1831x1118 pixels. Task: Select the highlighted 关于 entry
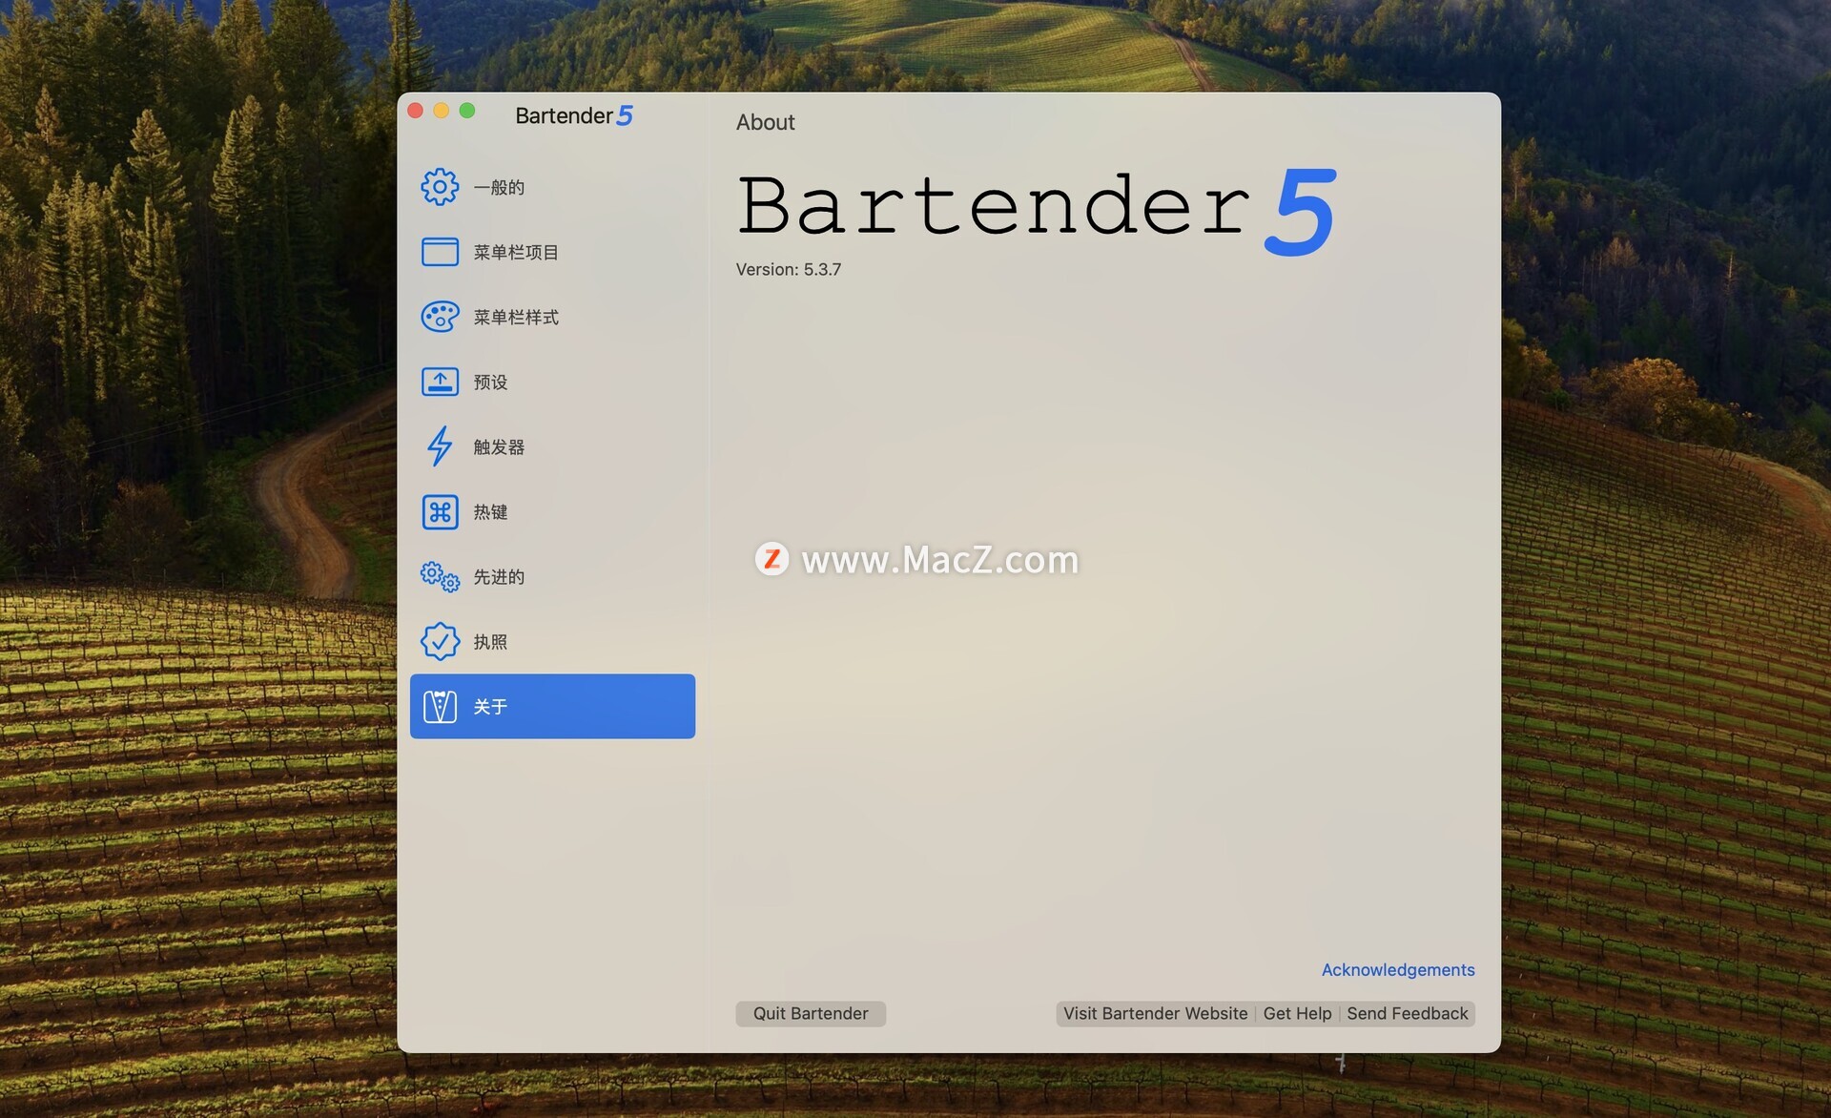(x=552, y=706)
